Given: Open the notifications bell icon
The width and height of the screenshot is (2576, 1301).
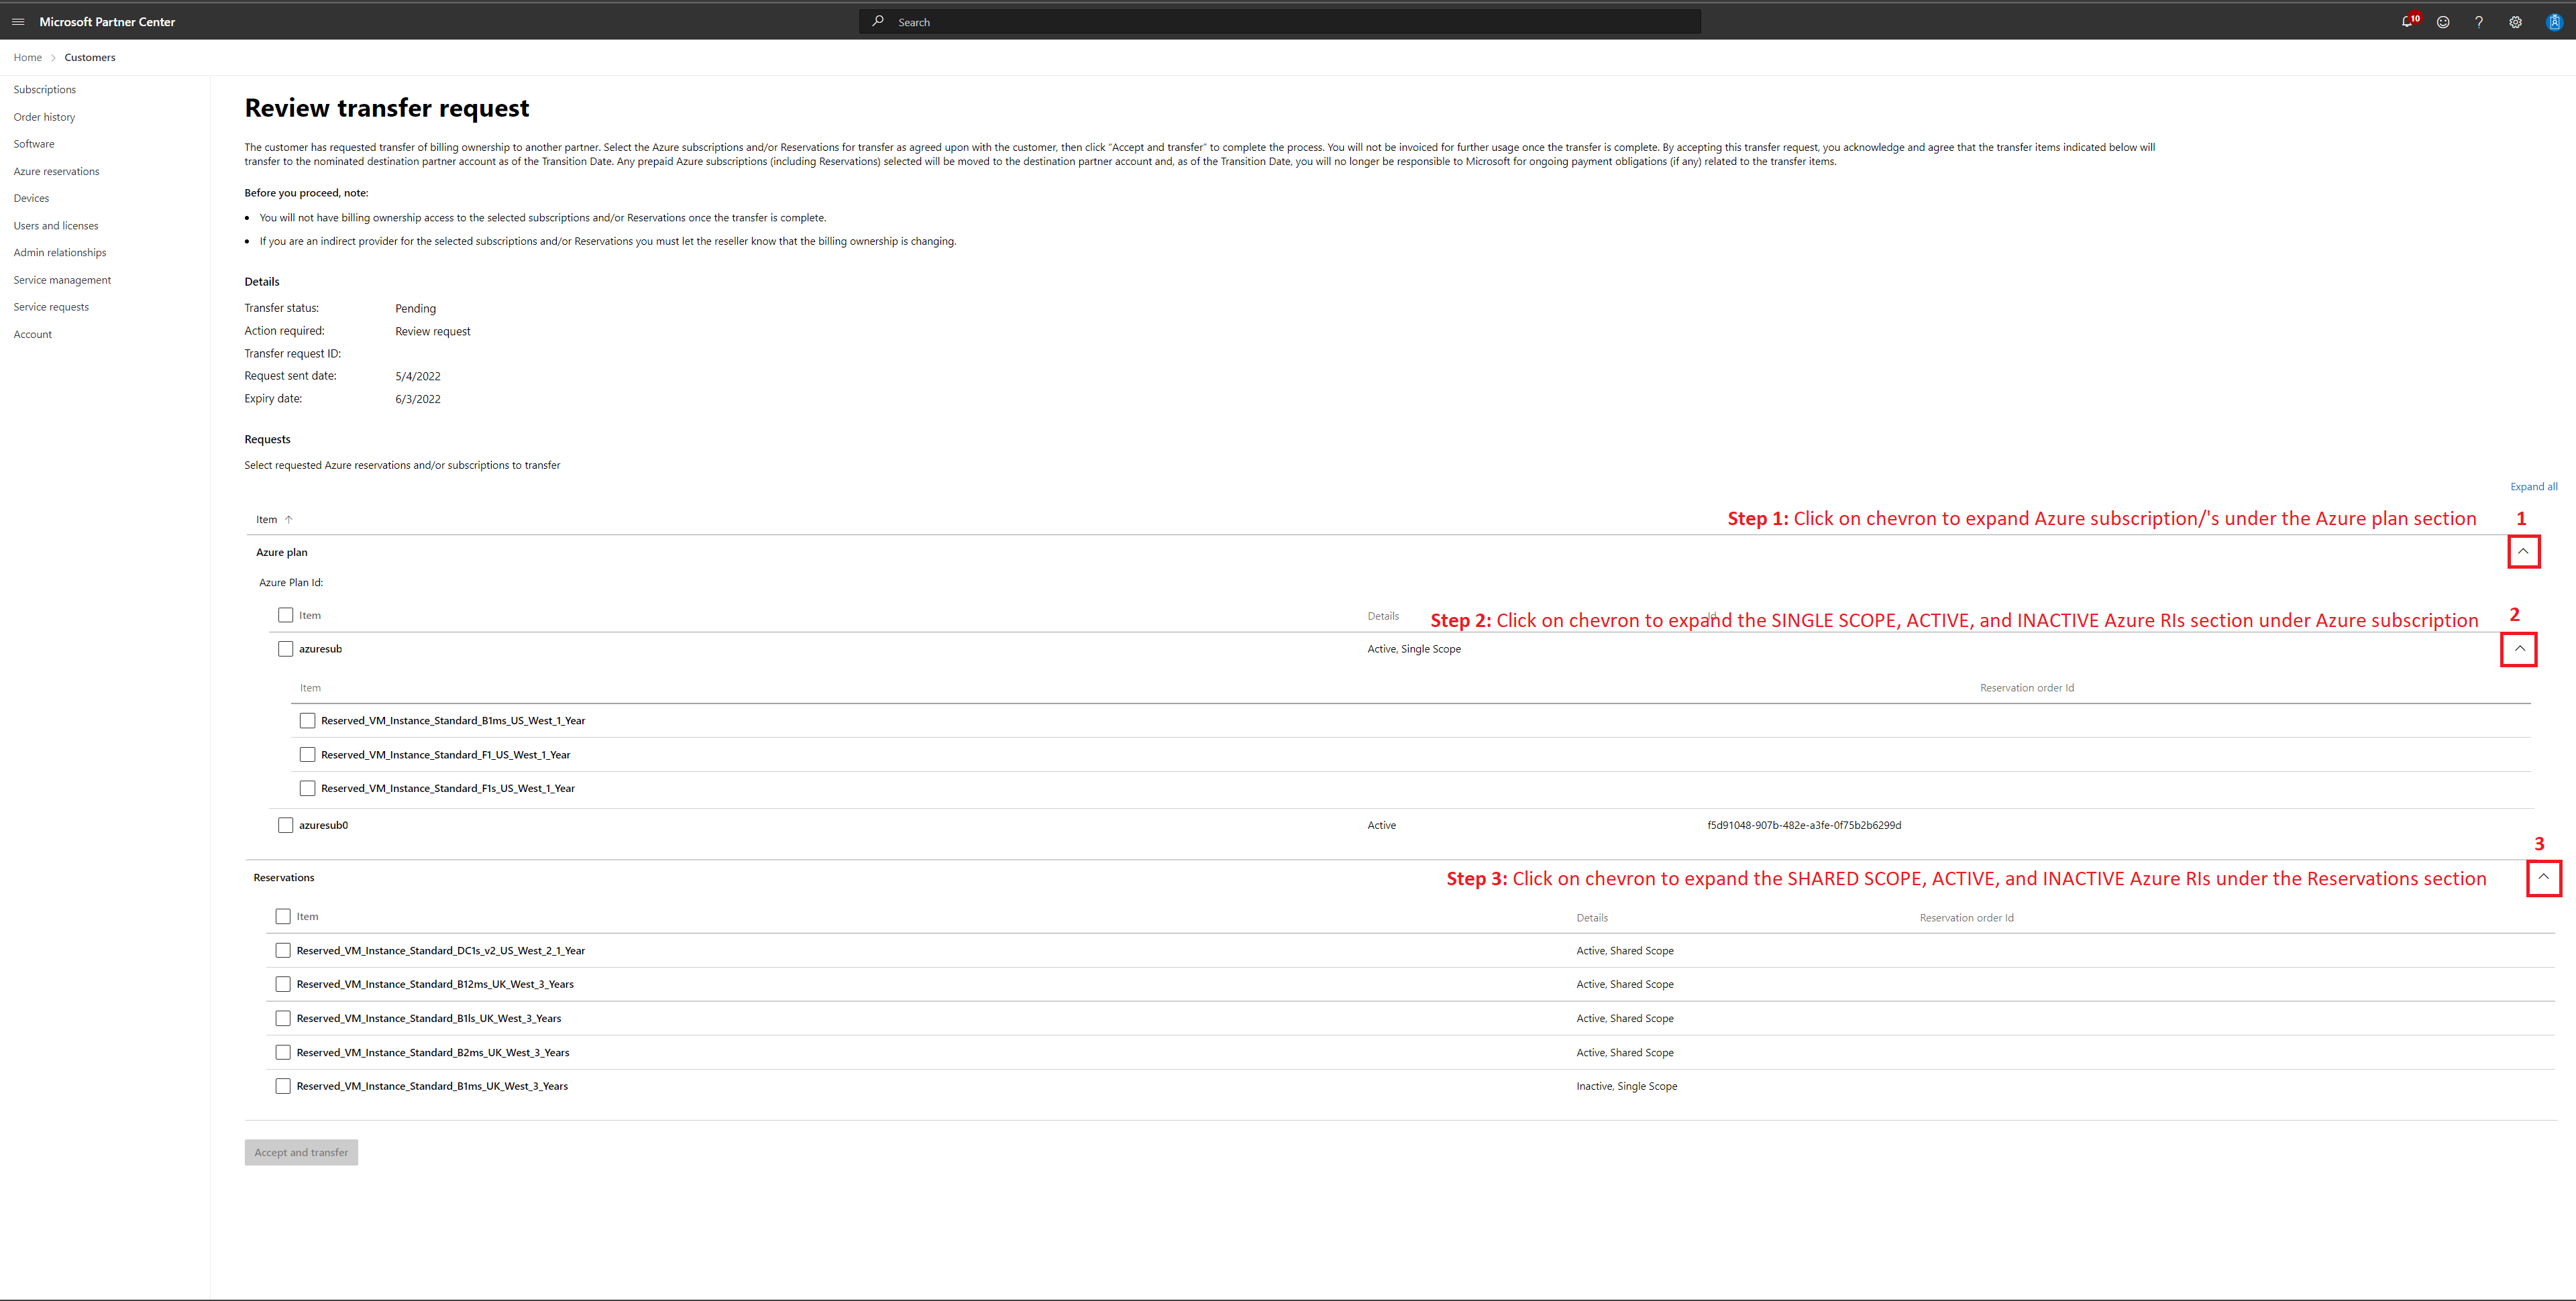Looking at the screenshot, I should (x=2407, y=21).
